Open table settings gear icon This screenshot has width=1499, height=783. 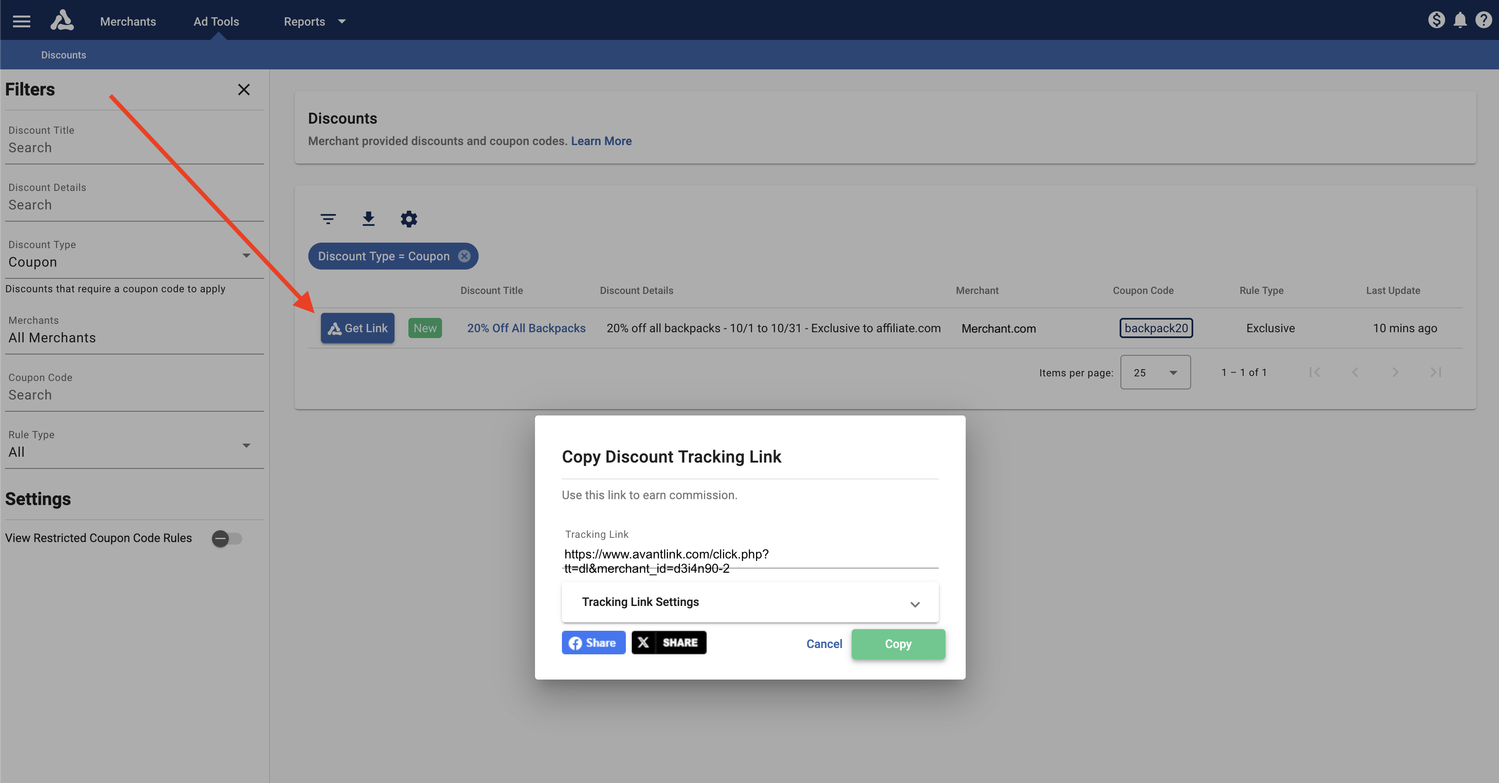pos(408,219)
